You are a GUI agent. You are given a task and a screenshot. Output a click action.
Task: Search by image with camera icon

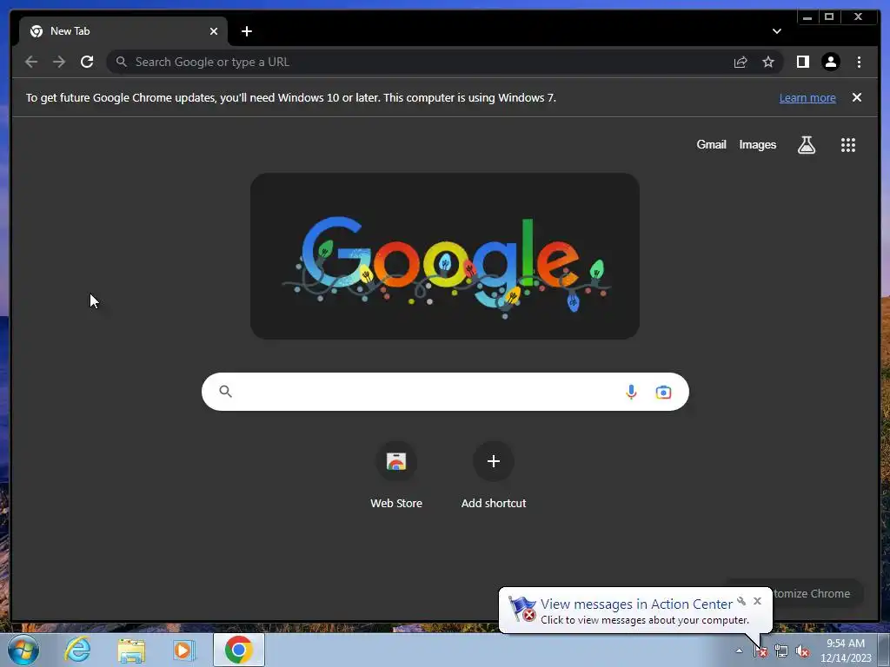663,392
